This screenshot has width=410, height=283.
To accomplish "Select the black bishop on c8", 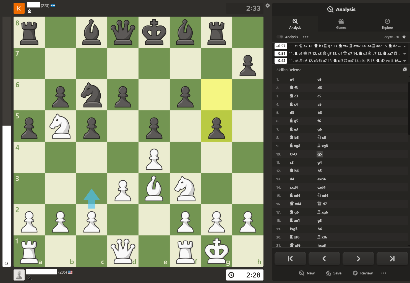I will tap(92, 32).
